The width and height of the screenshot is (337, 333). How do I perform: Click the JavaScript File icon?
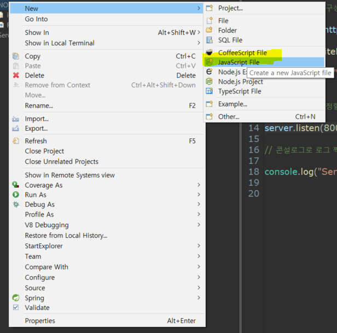pos(210,62)
